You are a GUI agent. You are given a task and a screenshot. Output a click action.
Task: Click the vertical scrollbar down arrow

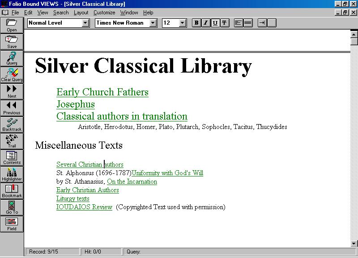coord(354,243)
